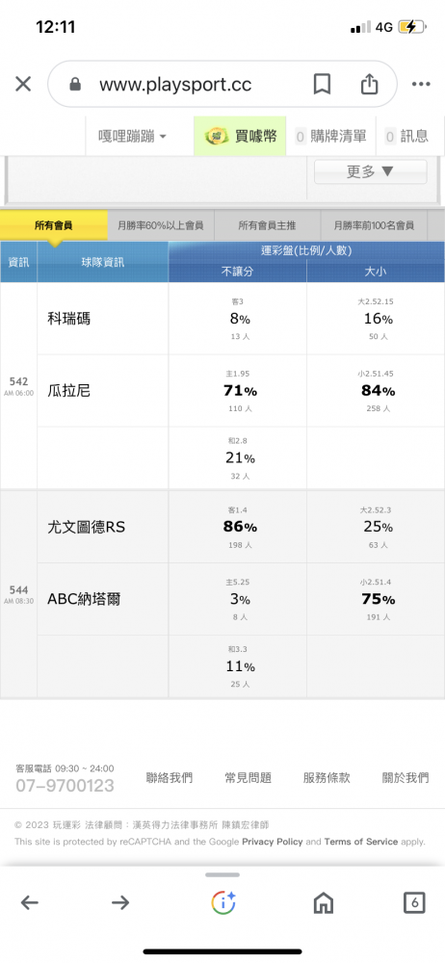Screen dimensions: 445x963
Task: Tap the Google assistant icon in bottom bar
Action: [223, 902]
